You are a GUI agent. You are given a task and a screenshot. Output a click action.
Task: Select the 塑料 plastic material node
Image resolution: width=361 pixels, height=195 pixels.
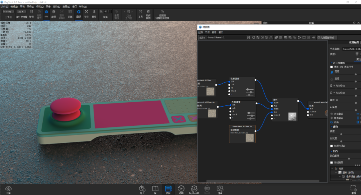point(285,110)
